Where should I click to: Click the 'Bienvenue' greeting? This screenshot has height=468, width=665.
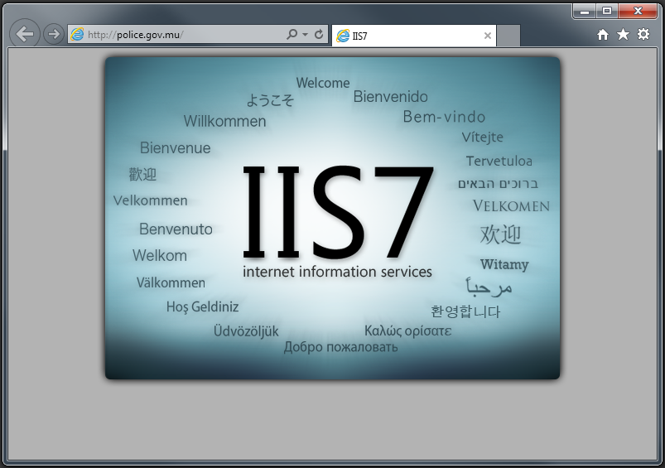pos(176,148)
